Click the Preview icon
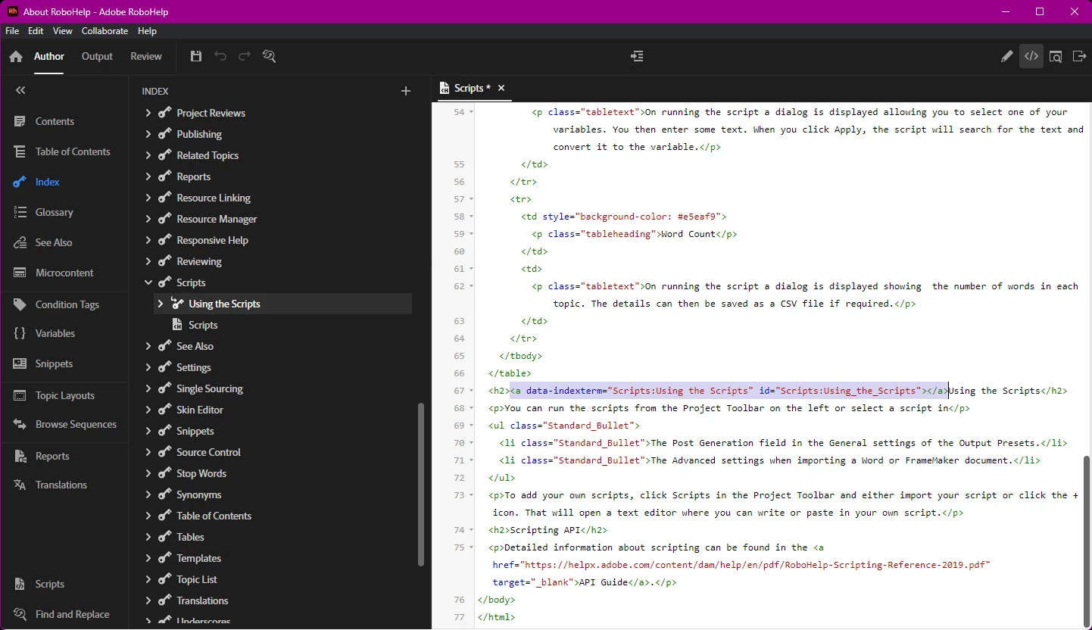Viewport: 1092px width, 630px height. (1056, 56)
